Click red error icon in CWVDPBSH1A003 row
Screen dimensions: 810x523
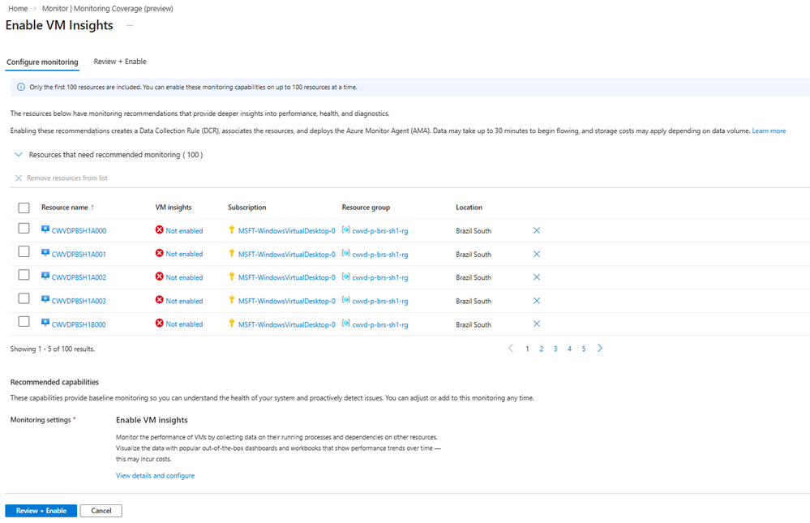click(160, 300)
